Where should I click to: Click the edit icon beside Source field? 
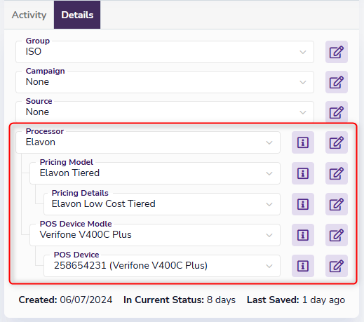click(x=337, y=112)
